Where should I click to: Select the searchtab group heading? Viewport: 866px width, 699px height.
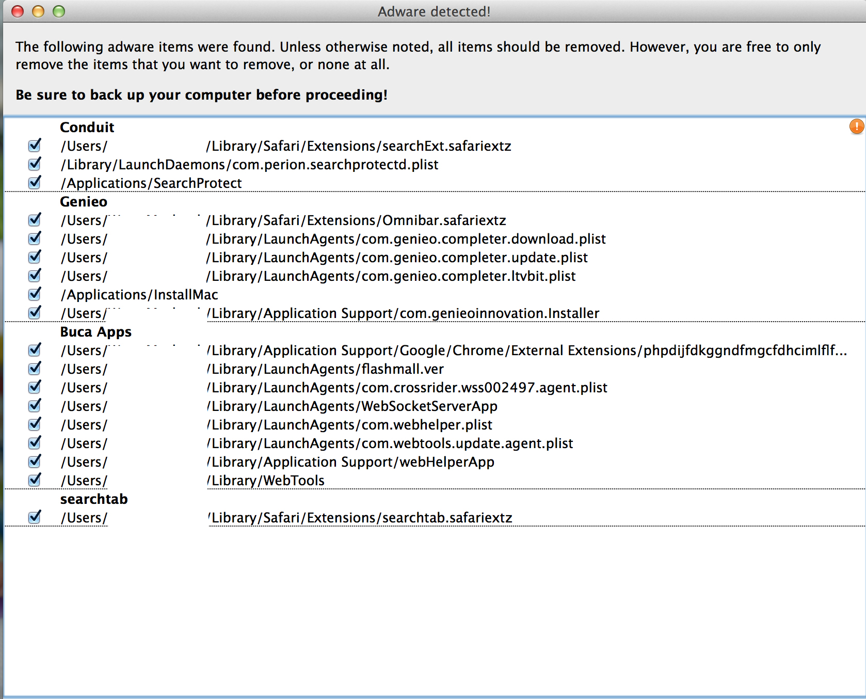[94, 499]
